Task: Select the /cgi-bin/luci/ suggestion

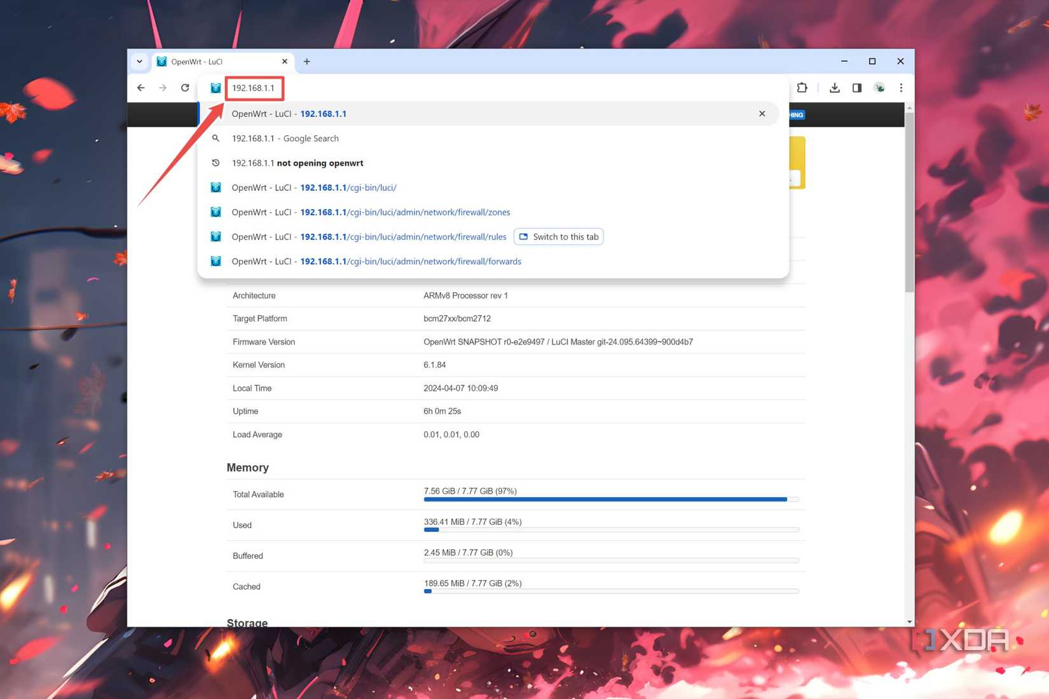Action: (489, 187)
